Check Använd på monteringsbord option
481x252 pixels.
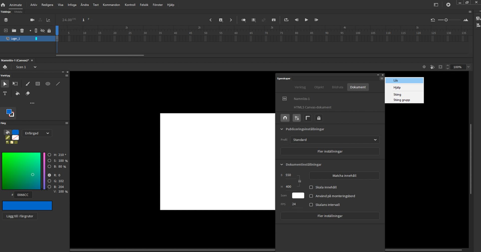[x=311, y=196]
